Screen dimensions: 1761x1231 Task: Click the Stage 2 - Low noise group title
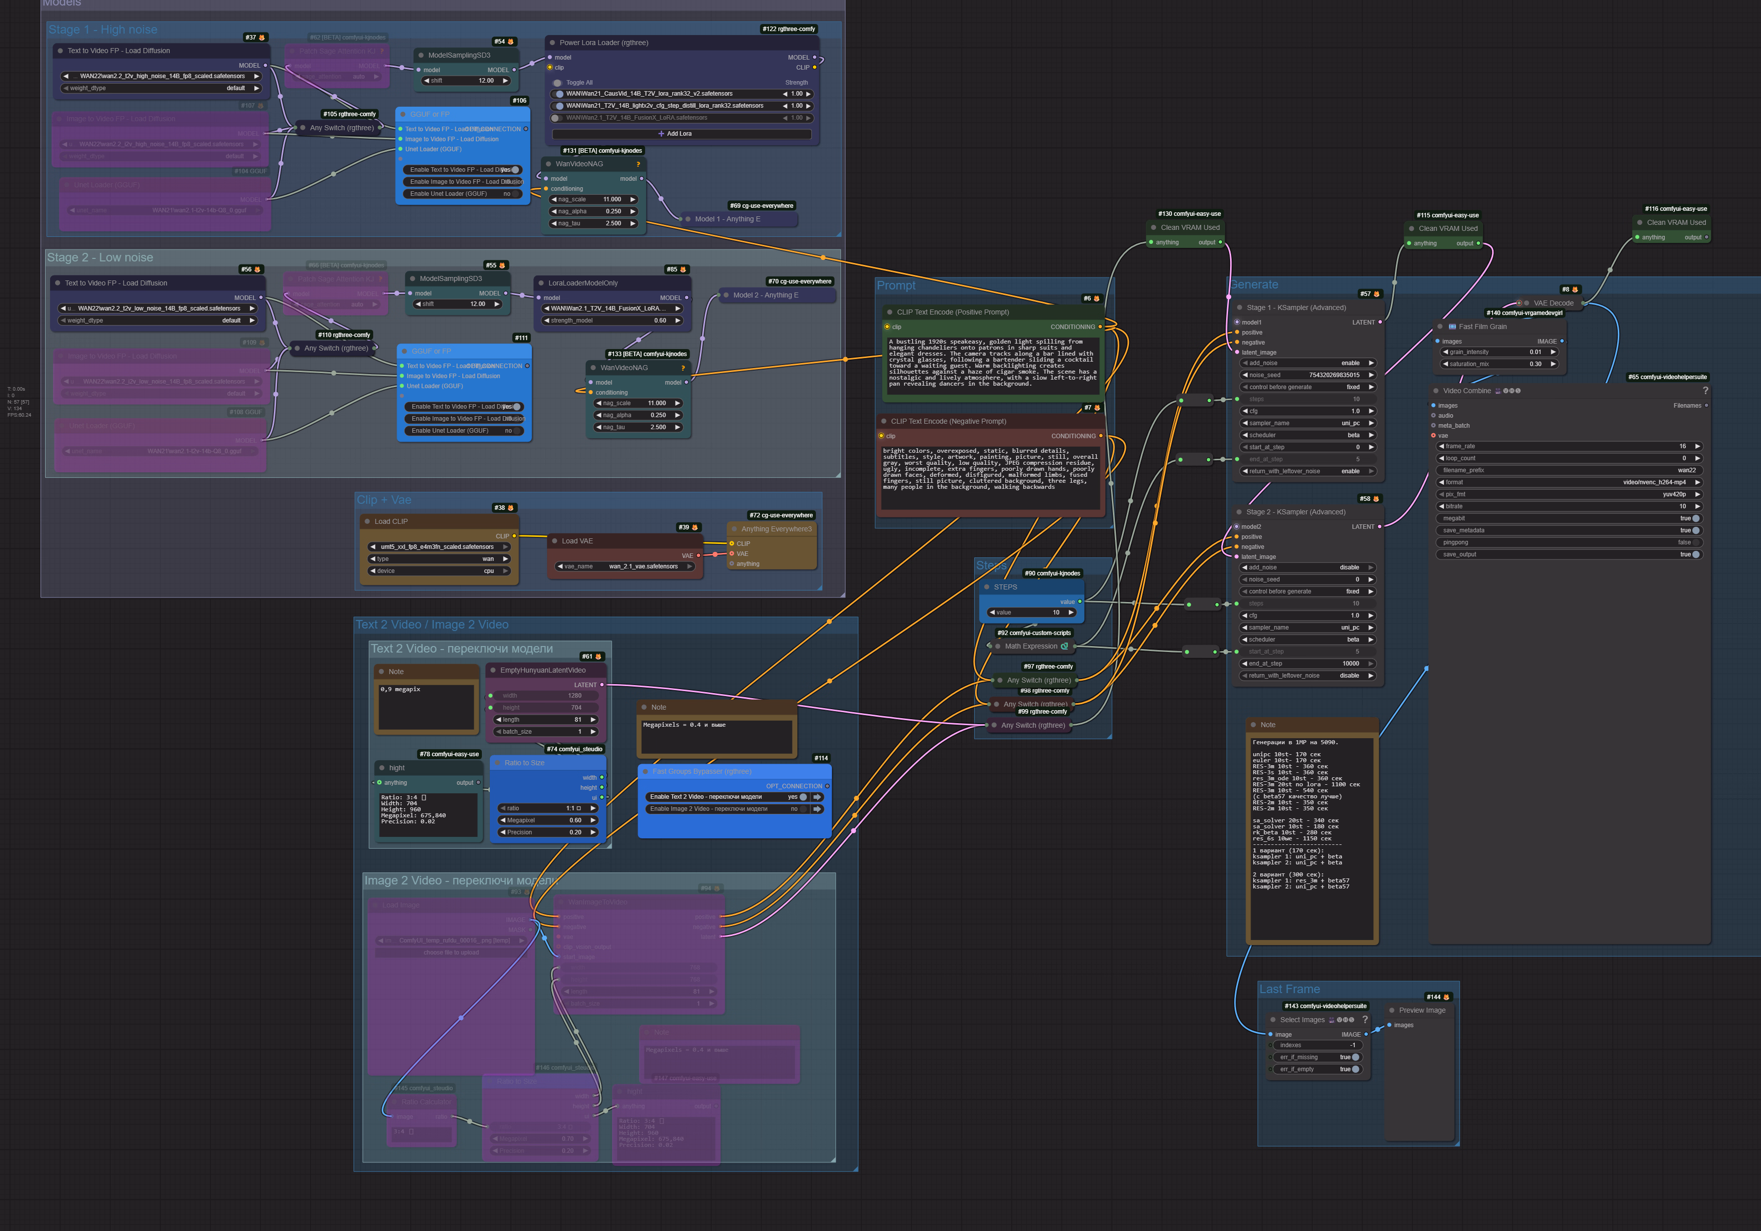(100, 258)
